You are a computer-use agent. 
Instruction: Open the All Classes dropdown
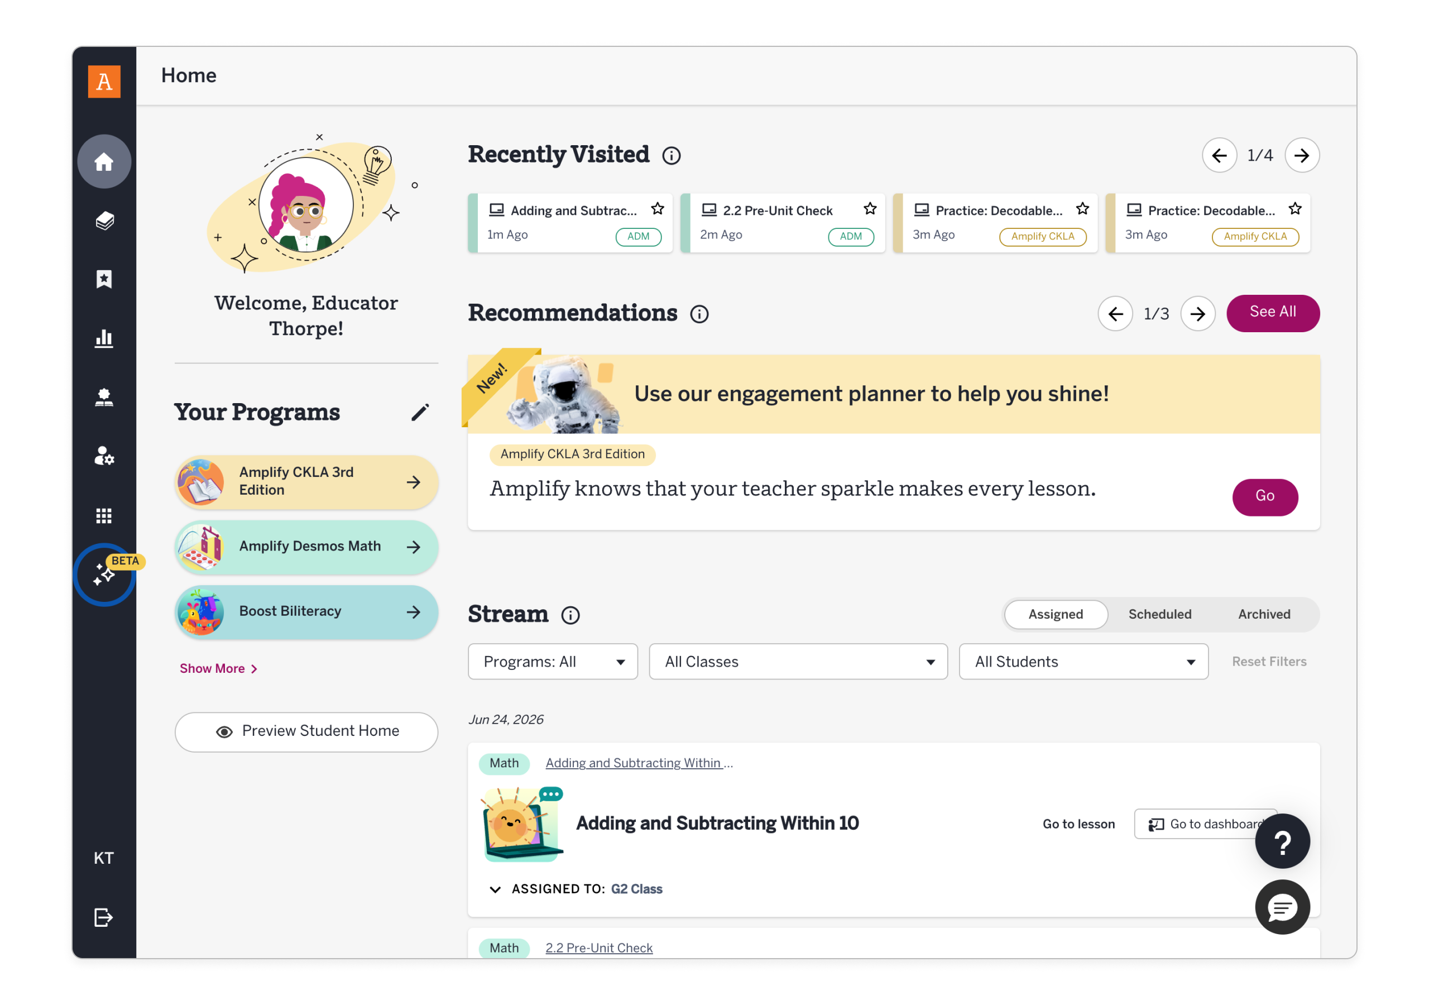(798, 661)
